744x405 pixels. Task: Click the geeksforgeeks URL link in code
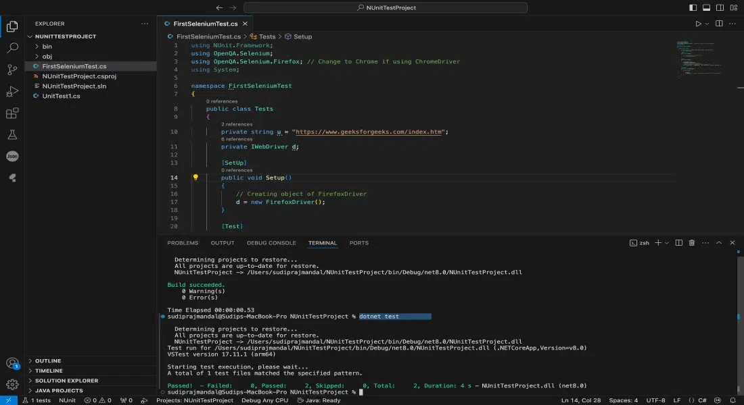[369, 132]
